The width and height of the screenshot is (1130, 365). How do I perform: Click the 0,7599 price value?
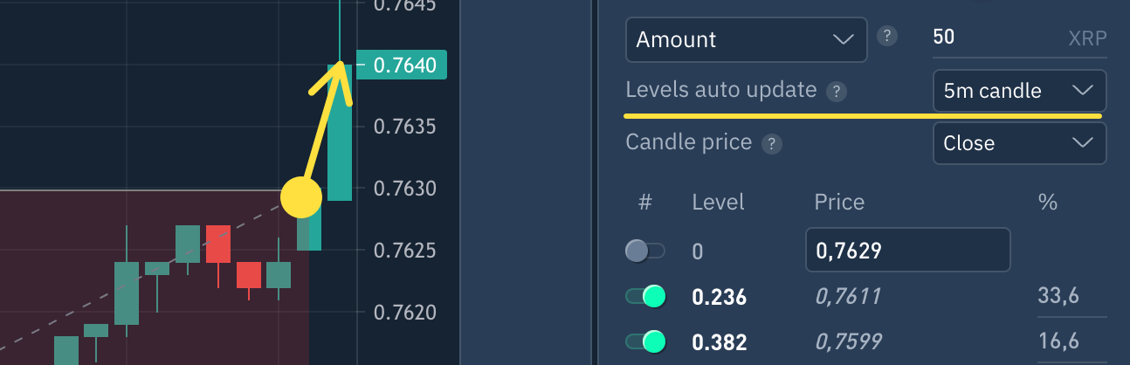tap(847, 341)
